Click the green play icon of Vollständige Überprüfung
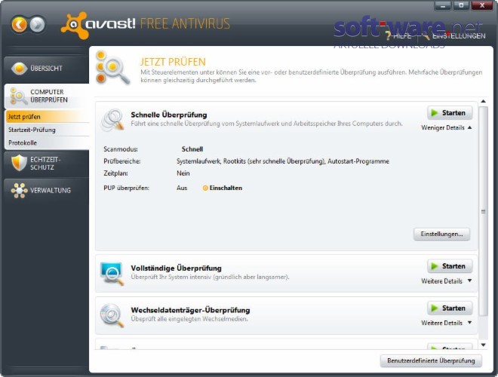 pyautogui.click(x=434, y=266)
